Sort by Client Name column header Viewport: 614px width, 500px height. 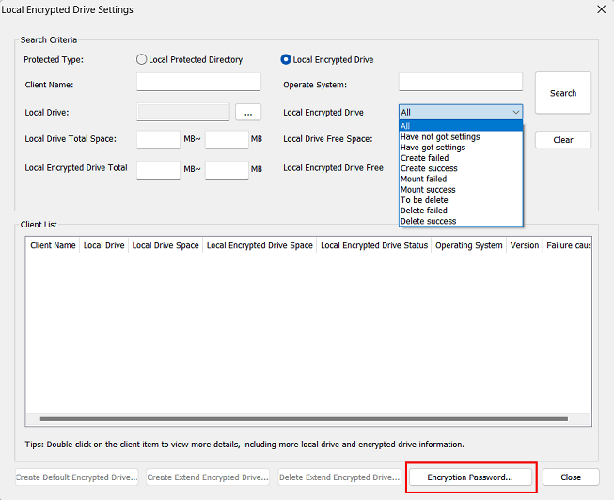53,246
